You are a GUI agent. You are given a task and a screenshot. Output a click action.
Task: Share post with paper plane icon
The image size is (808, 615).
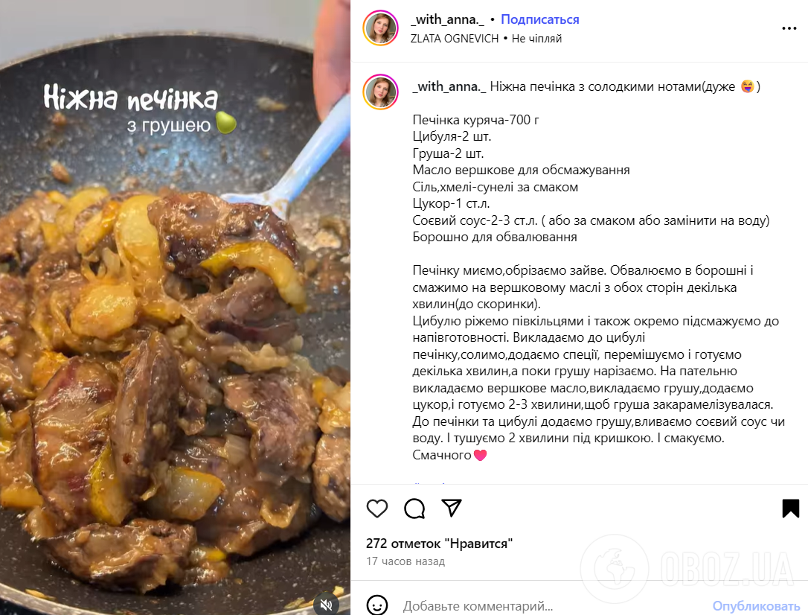click(x=452, y=508)
